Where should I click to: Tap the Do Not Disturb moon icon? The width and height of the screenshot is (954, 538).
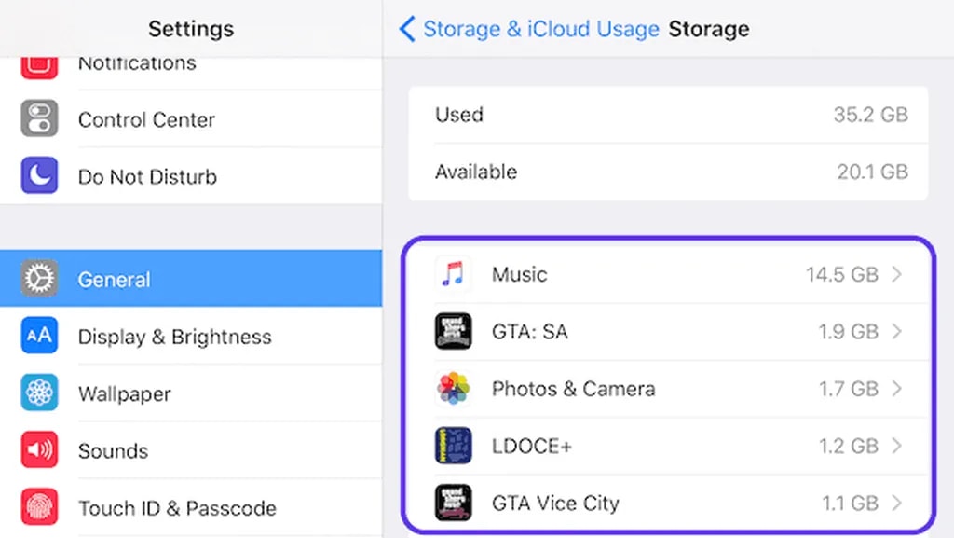pyautogui.click(x=39, y=176)
